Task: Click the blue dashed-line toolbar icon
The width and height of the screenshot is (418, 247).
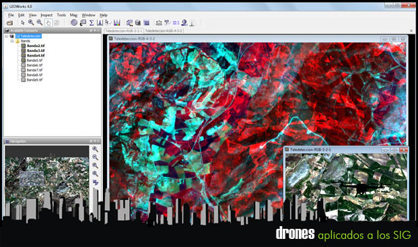Action: coord(176,23)
